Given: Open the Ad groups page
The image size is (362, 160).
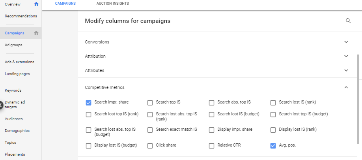Looking at the screenshot, I should click(x=13, y=45).
